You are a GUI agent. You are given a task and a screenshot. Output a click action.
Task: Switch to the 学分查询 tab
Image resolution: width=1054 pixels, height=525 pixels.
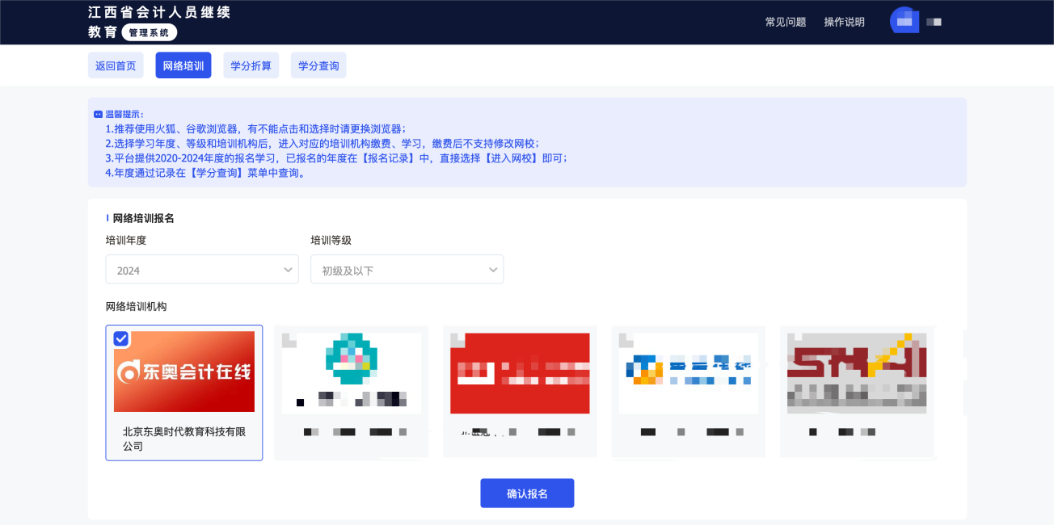[318, 65]
